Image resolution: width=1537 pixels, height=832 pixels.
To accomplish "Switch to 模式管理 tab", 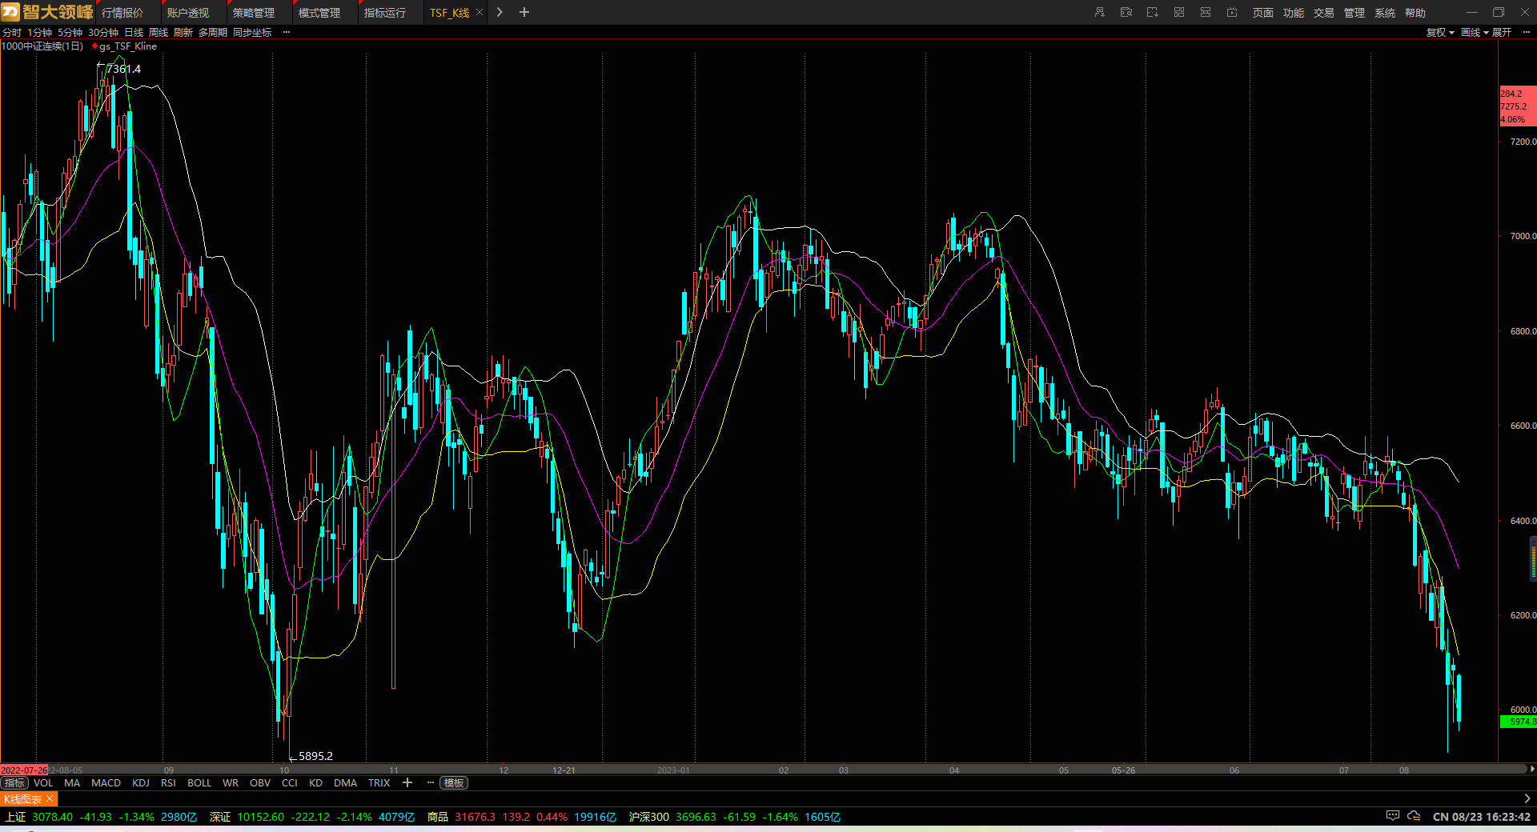I will click(x=319, y=13).
